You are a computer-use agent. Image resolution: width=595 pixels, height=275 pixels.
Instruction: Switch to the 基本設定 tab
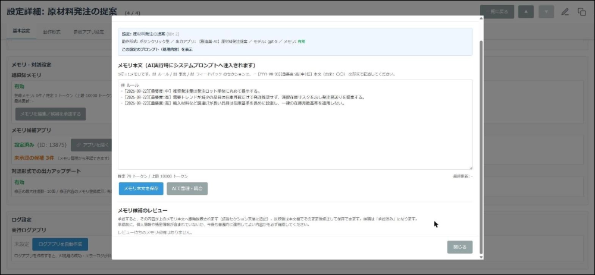pyautogui.click(x=21, y=31)
